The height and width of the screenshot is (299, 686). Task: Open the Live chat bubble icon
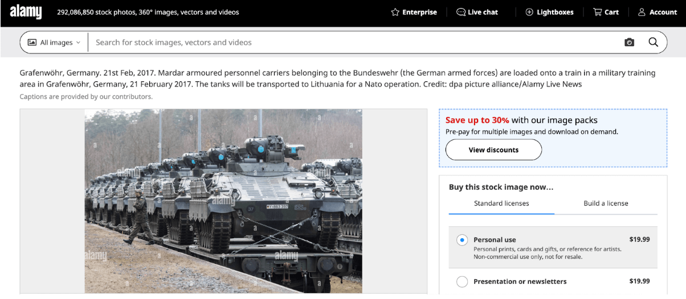461,12
